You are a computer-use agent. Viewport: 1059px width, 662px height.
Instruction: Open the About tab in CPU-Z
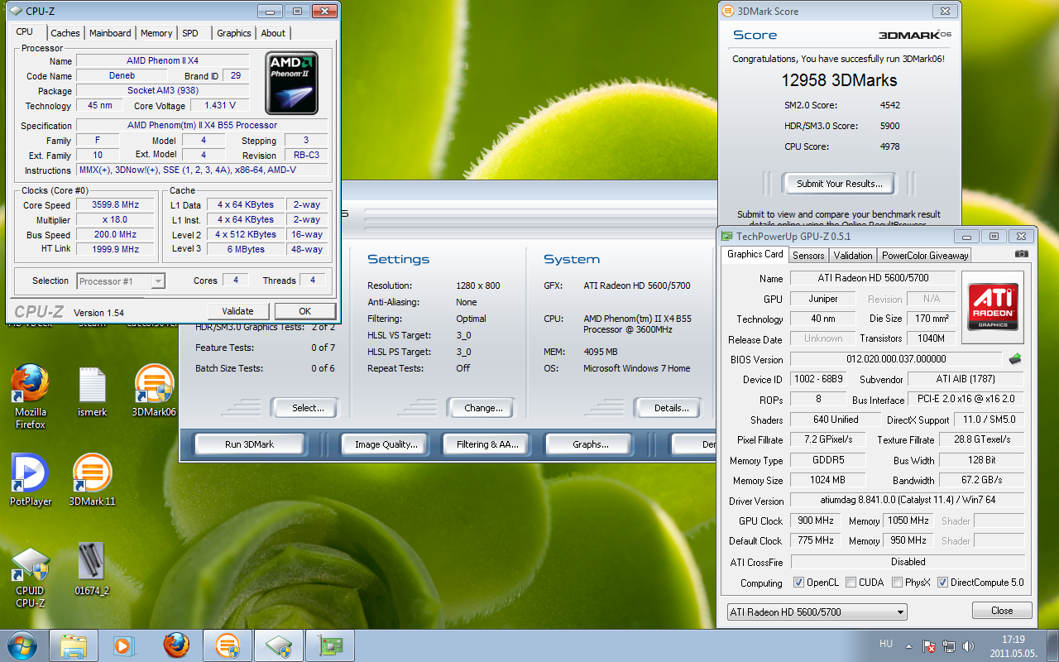tap(273, 33)
